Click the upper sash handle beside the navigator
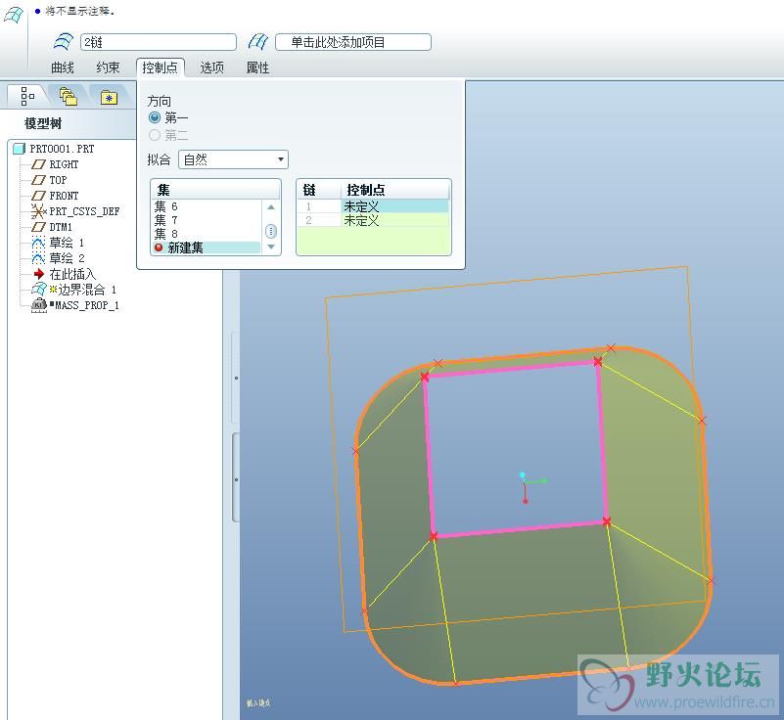Screen dimensions: 784x720 [236, 378]
